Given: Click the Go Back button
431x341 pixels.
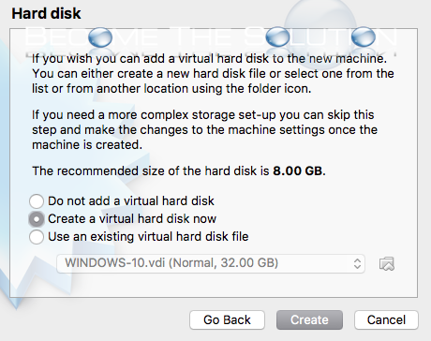Looking at the screenshot, I should point(227,319).
